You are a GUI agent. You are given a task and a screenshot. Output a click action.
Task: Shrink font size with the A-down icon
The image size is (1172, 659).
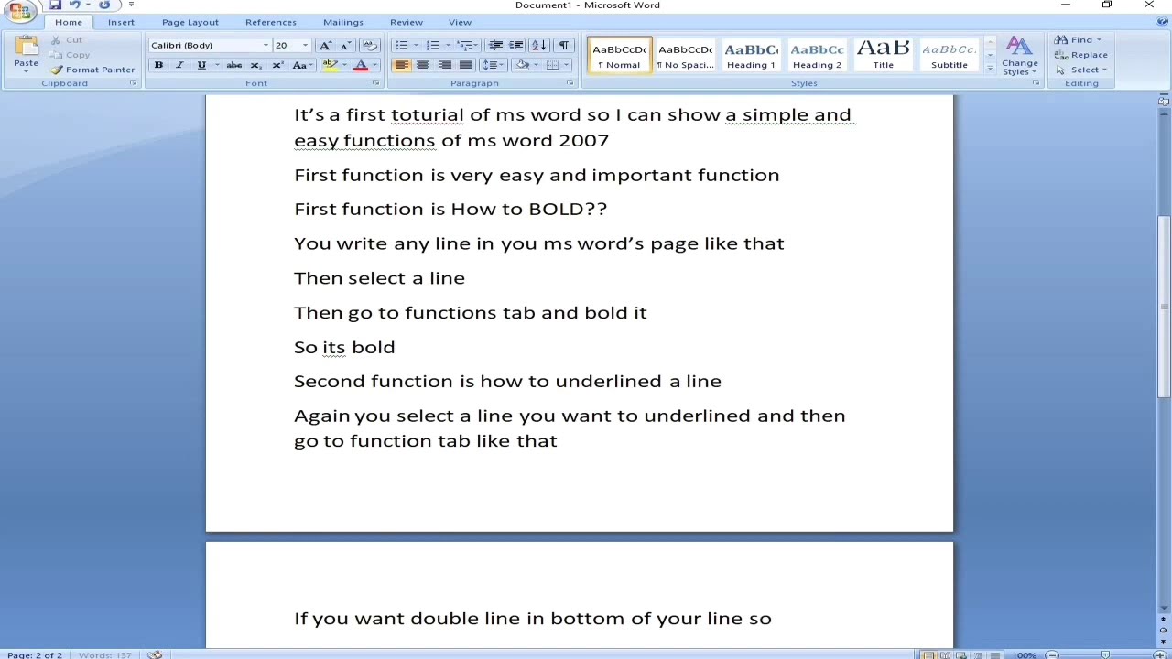point(345,46)
